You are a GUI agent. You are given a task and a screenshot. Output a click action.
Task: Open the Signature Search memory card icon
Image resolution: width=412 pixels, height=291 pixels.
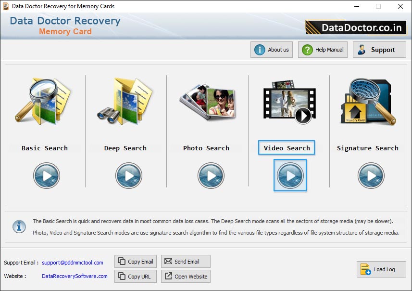pyautogui.click(x=367, y=100)
